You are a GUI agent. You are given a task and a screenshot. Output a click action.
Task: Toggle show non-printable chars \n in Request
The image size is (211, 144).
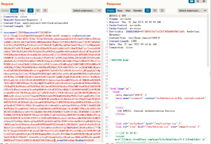38,11
